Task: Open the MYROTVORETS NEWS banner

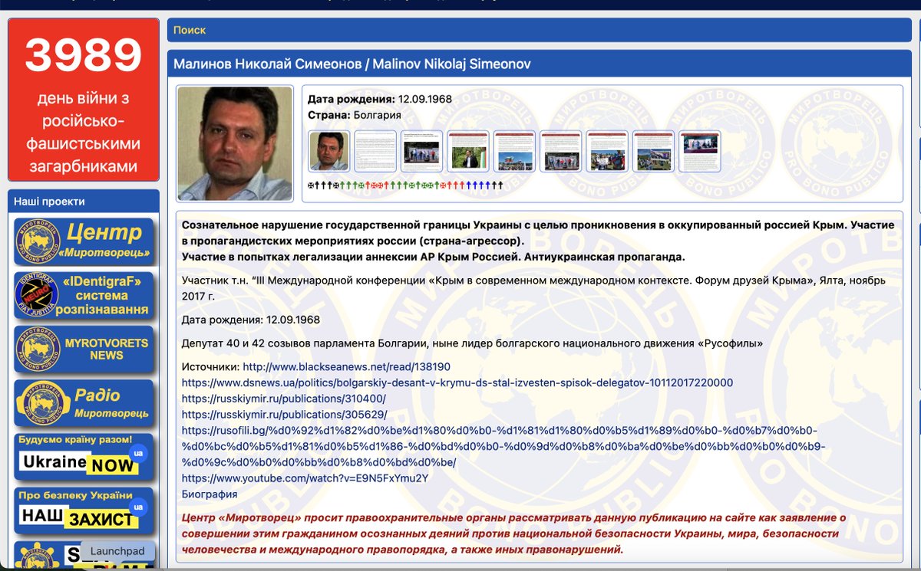Action: tap(84, 349)
